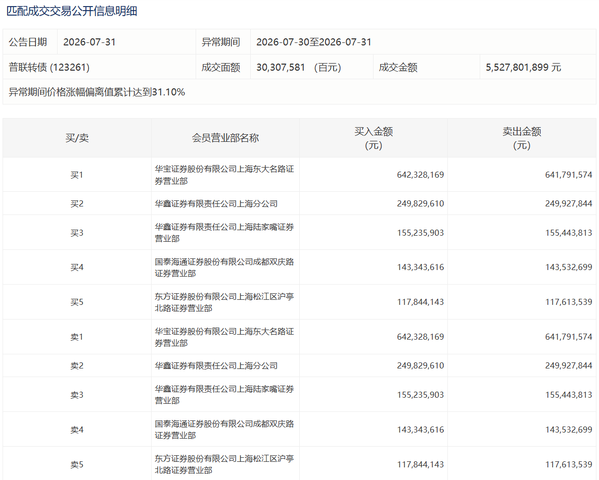Click the period 2026-07-30至2026-07-31

pos(313,42)
